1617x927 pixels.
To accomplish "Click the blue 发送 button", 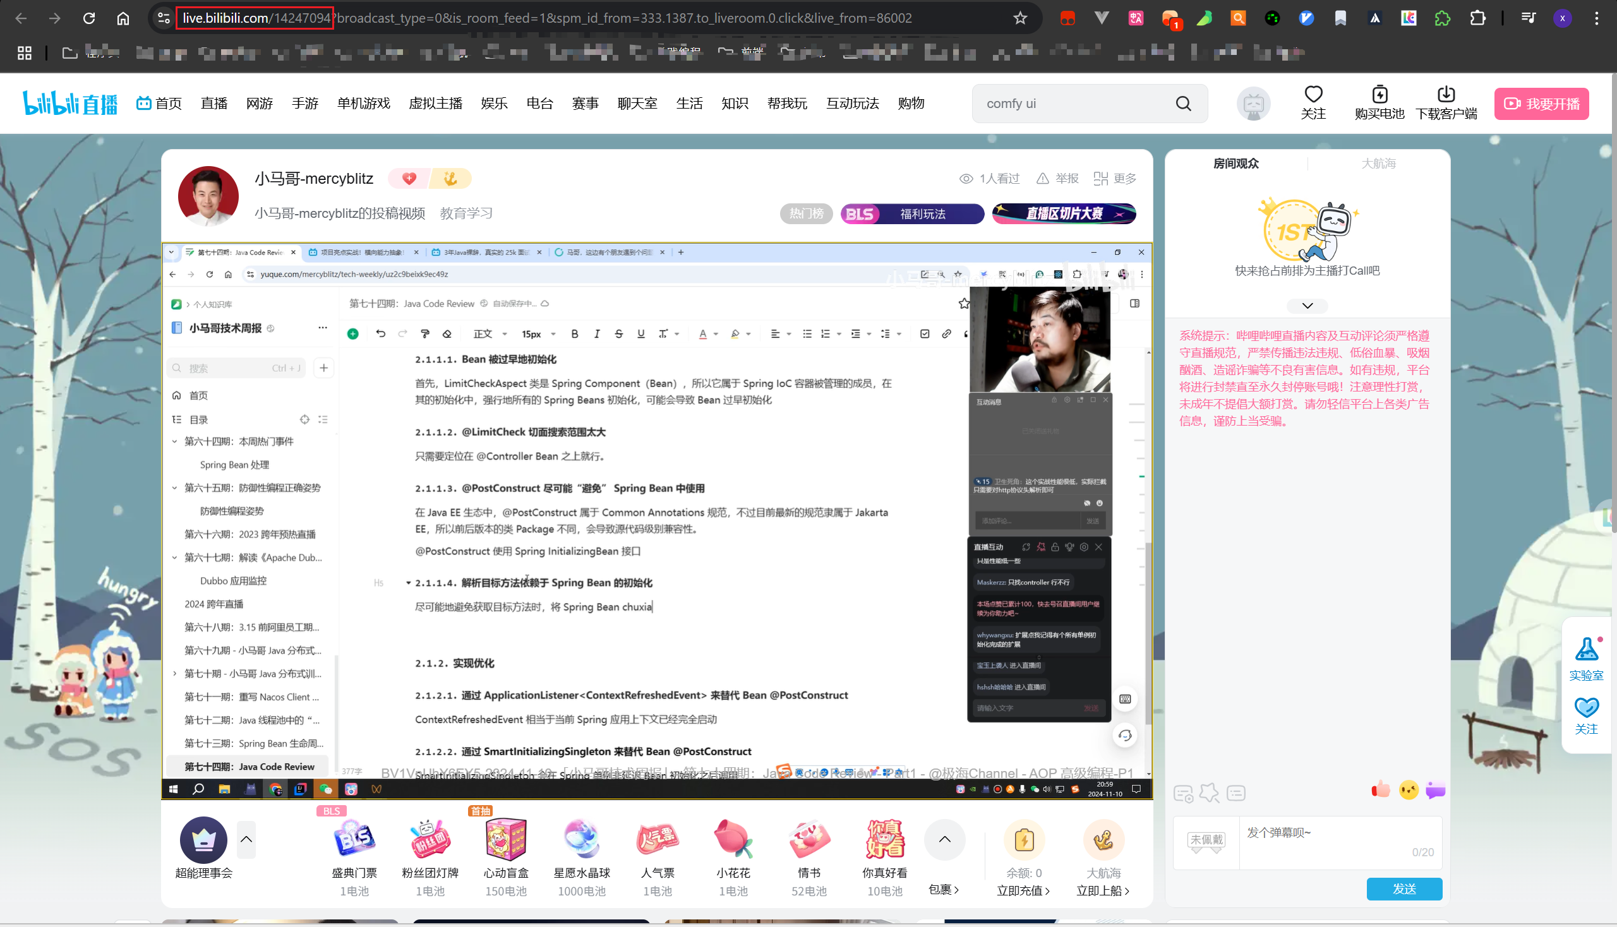I will click(1404, 889).
